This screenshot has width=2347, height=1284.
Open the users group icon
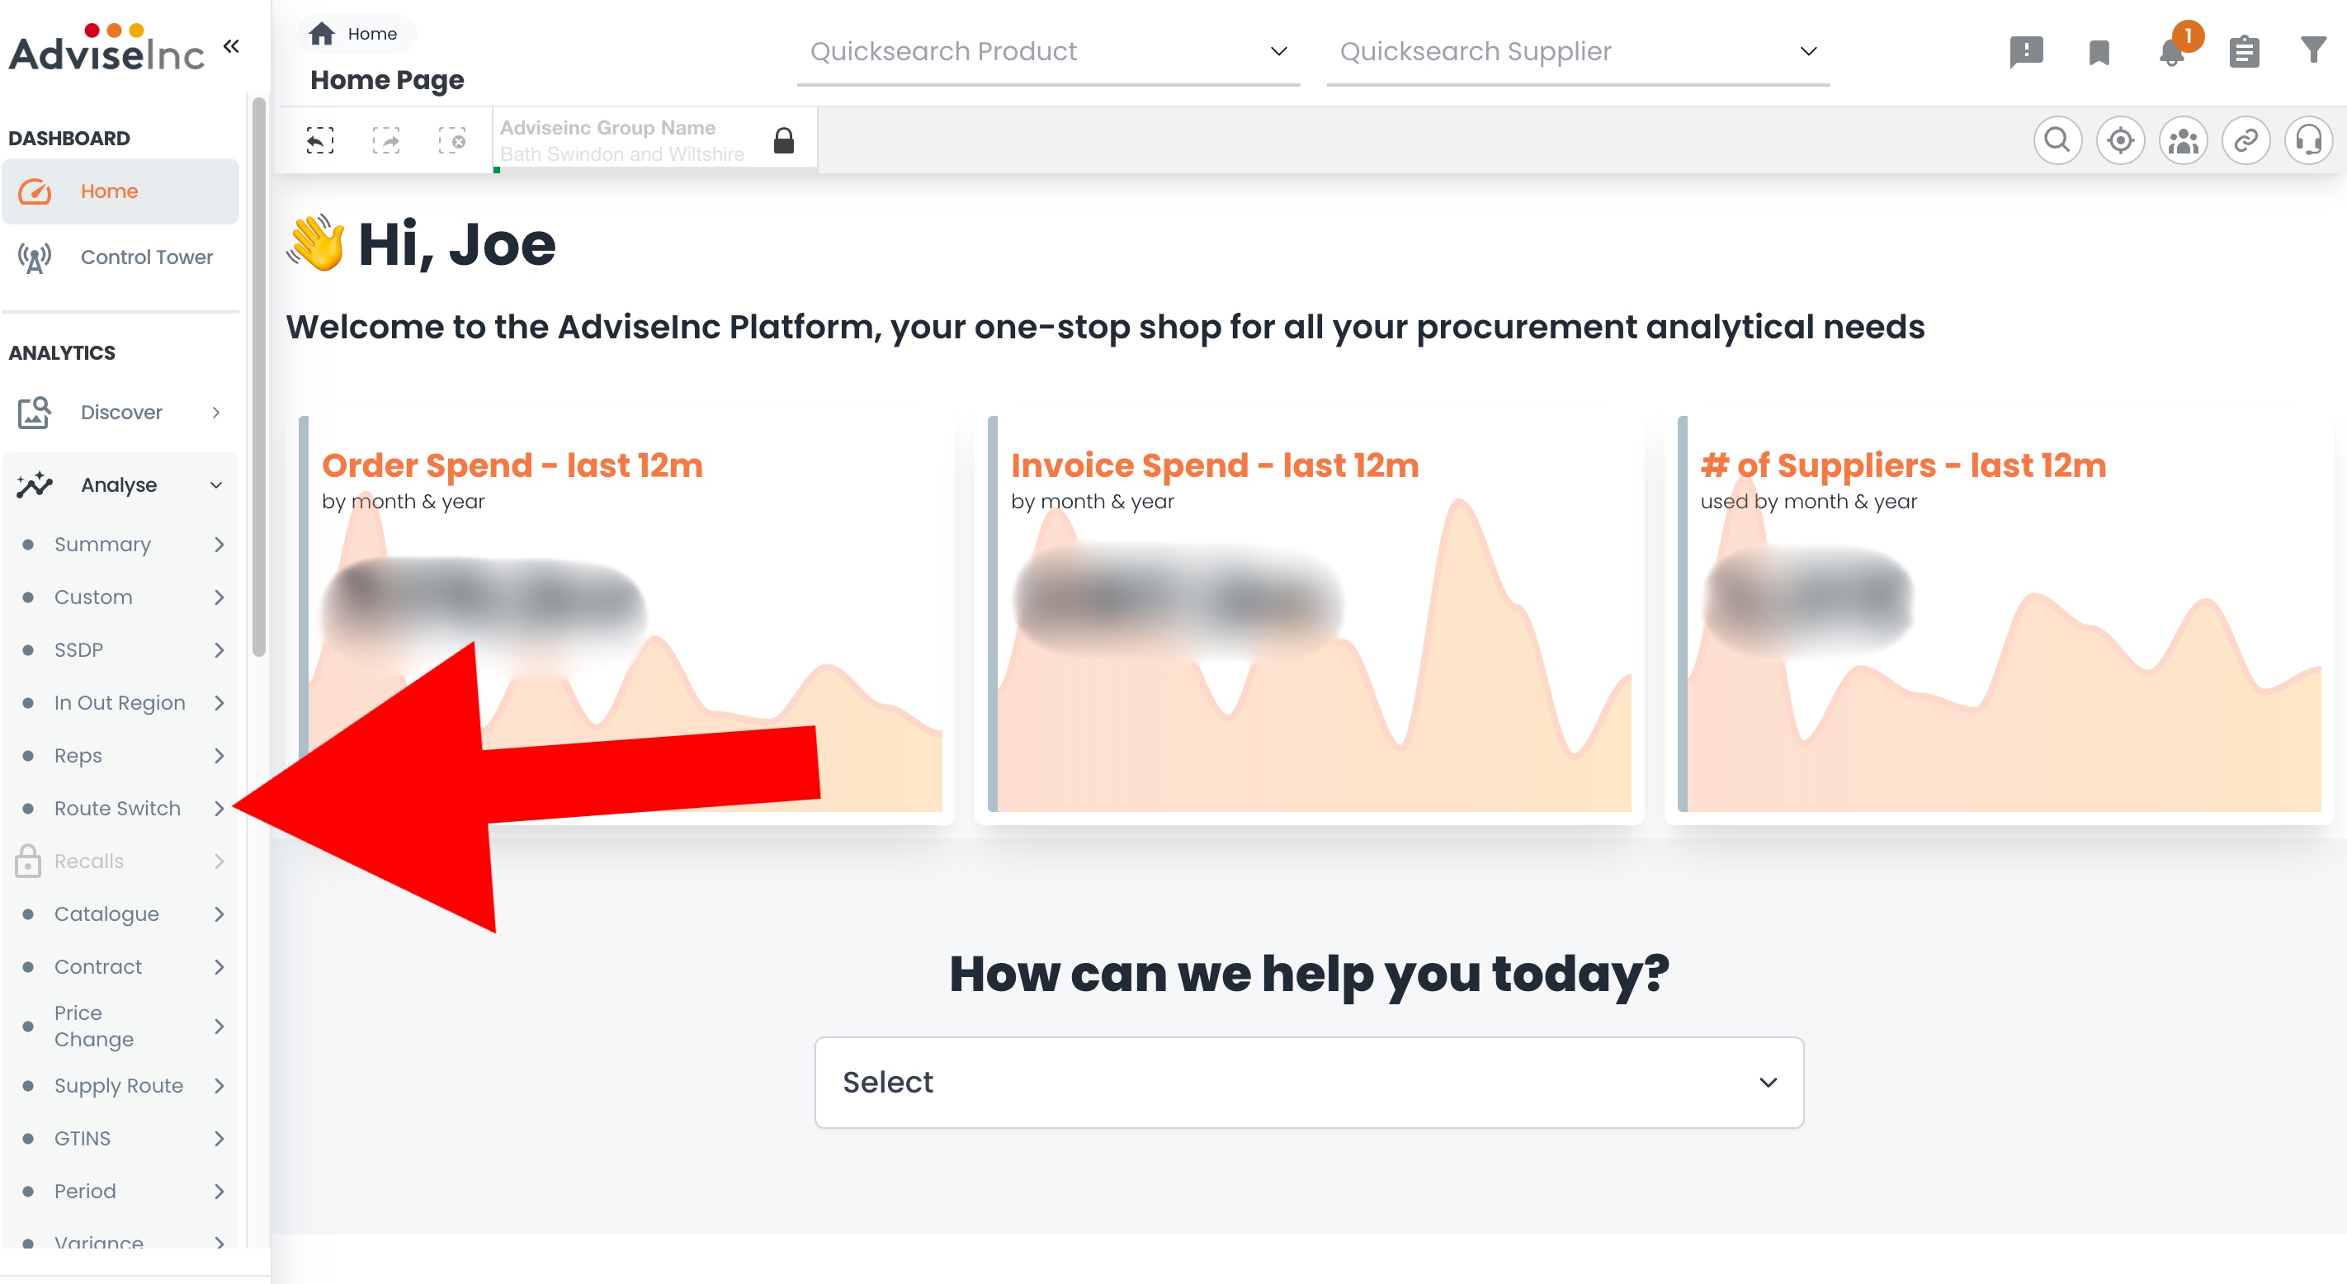pos(2183,140)
